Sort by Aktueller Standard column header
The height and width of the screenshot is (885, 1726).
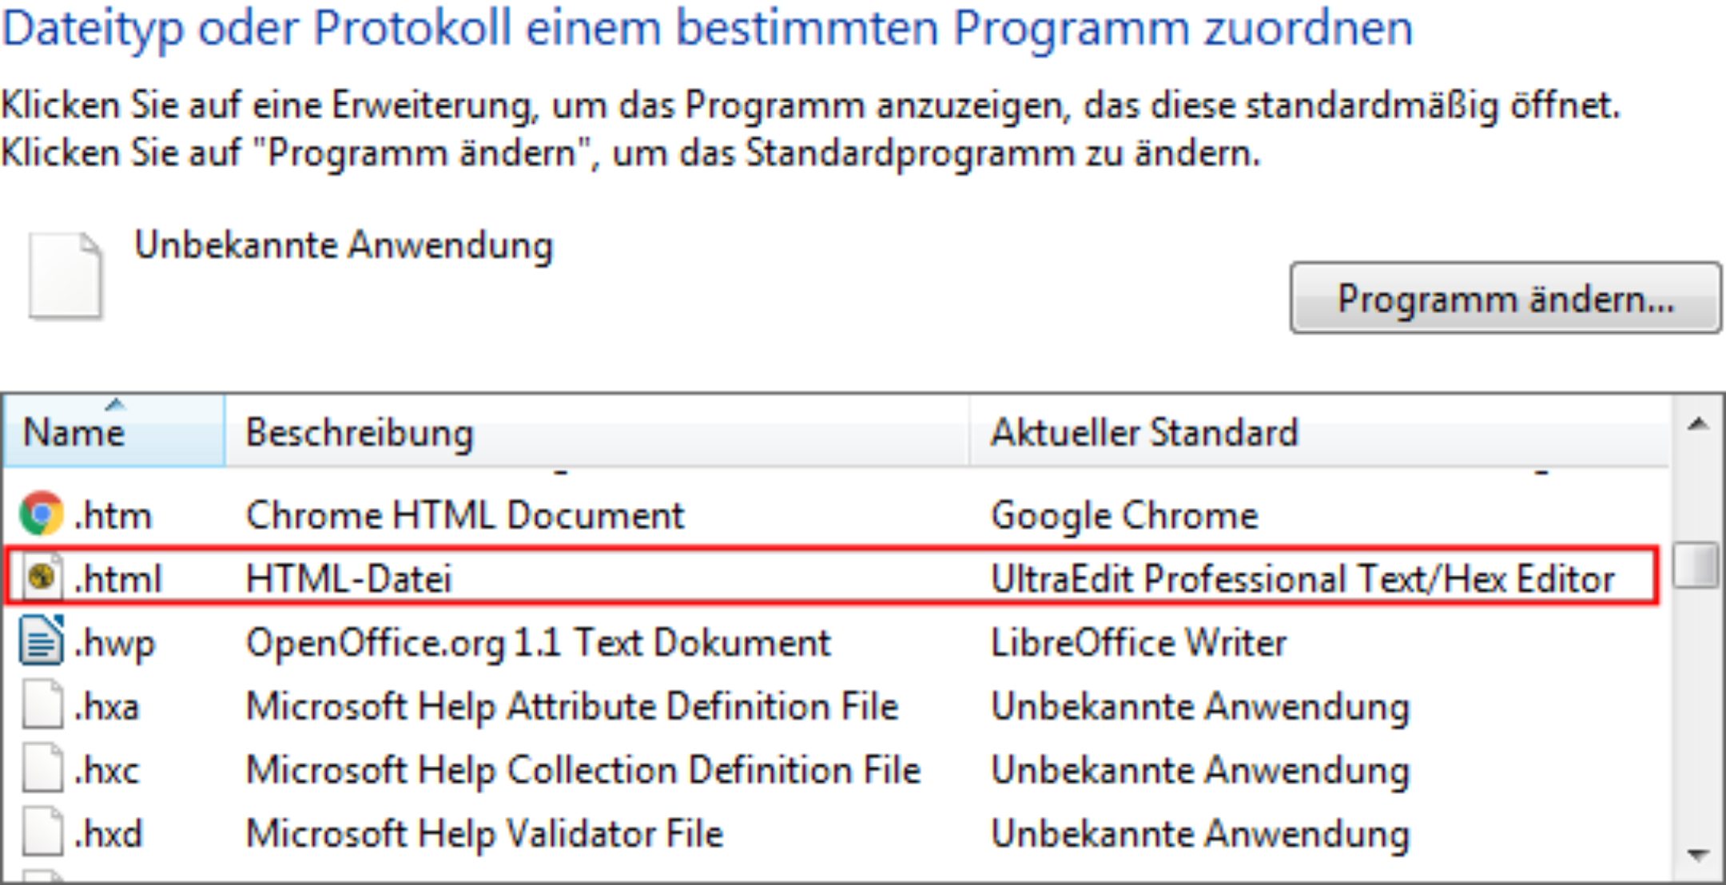point(1319,431)
